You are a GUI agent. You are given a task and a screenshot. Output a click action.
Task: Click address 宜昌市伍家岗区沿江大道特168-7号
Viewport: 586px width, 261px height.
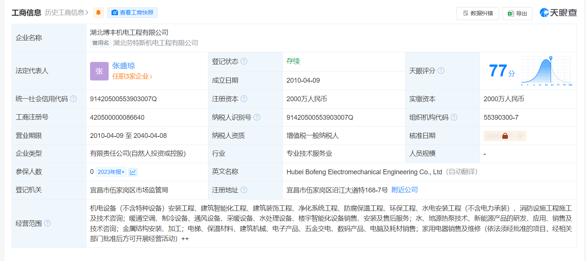click(337, 190)
